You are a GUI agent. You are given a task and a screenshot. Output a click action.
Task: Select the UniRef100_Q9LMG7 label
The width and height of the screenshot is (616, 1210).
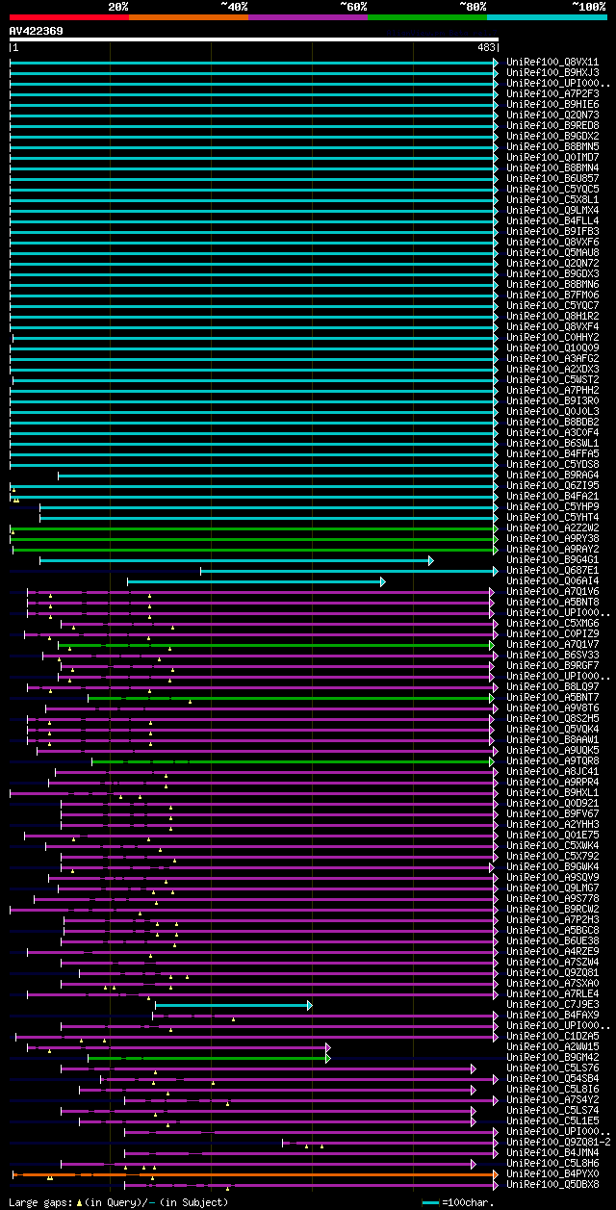pyautogui.click(x=552, y=888)
